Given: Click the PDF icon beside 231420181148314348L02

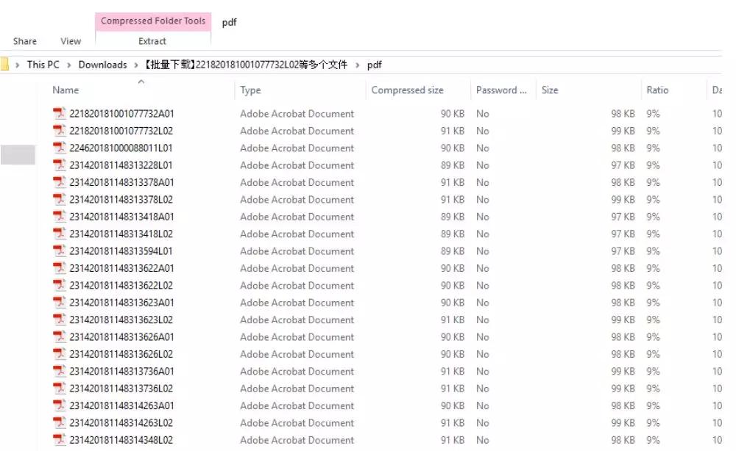Looking at the screenshot, I should tap(59, 440).
